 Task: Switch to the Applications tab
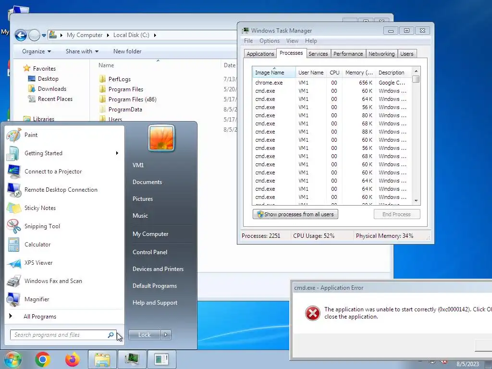click(x=260, y=54)
